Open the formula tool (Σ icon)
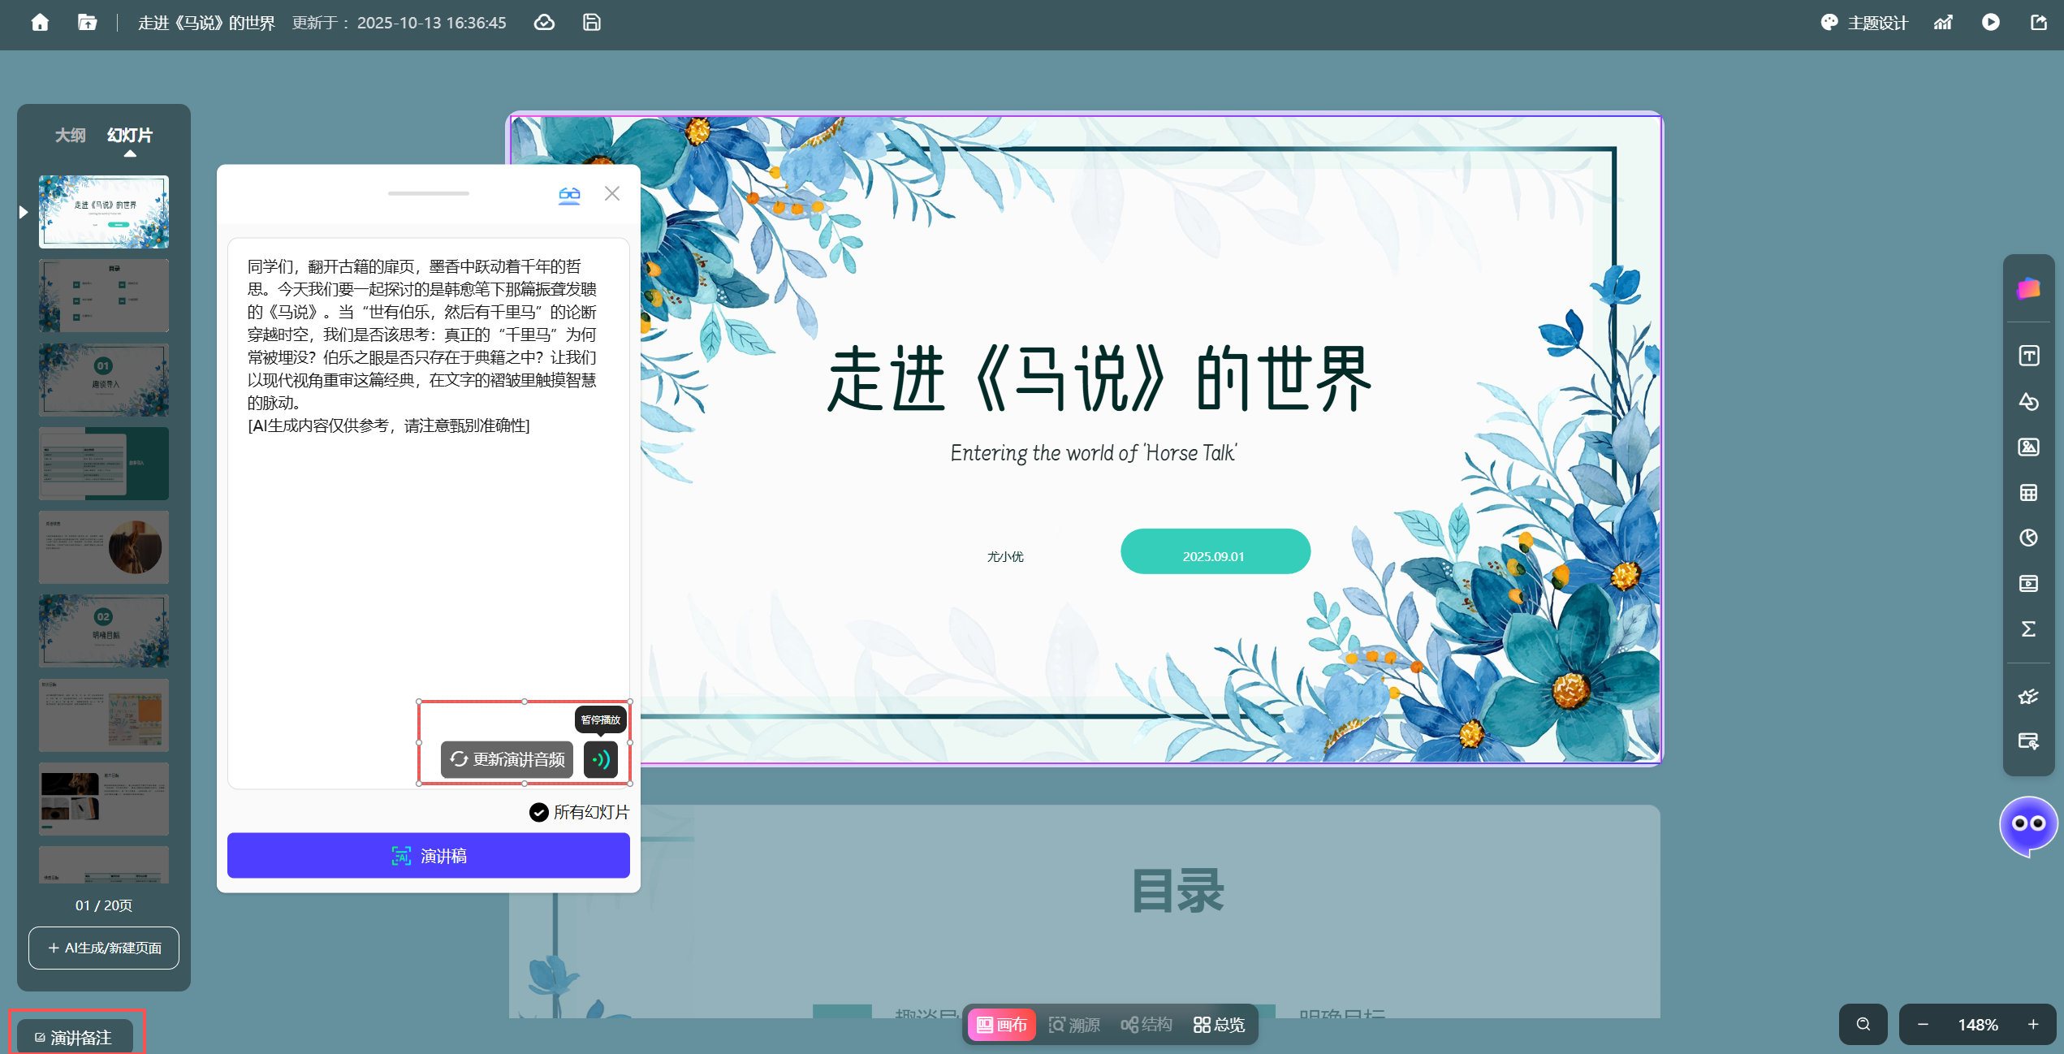 pyautogui.click(x=2028, y=629)
